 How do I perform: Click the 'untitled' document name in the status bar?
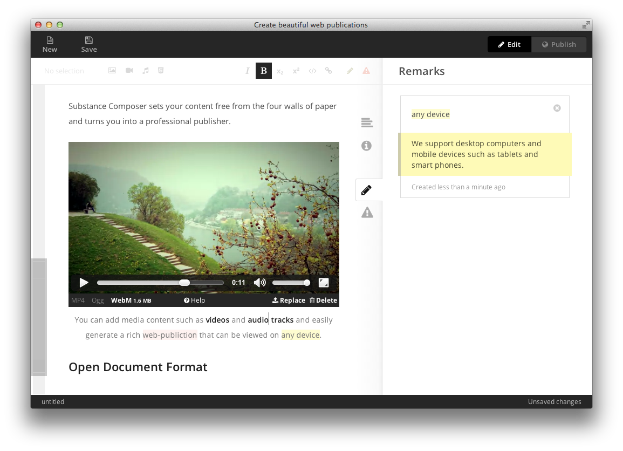[53, 402]
